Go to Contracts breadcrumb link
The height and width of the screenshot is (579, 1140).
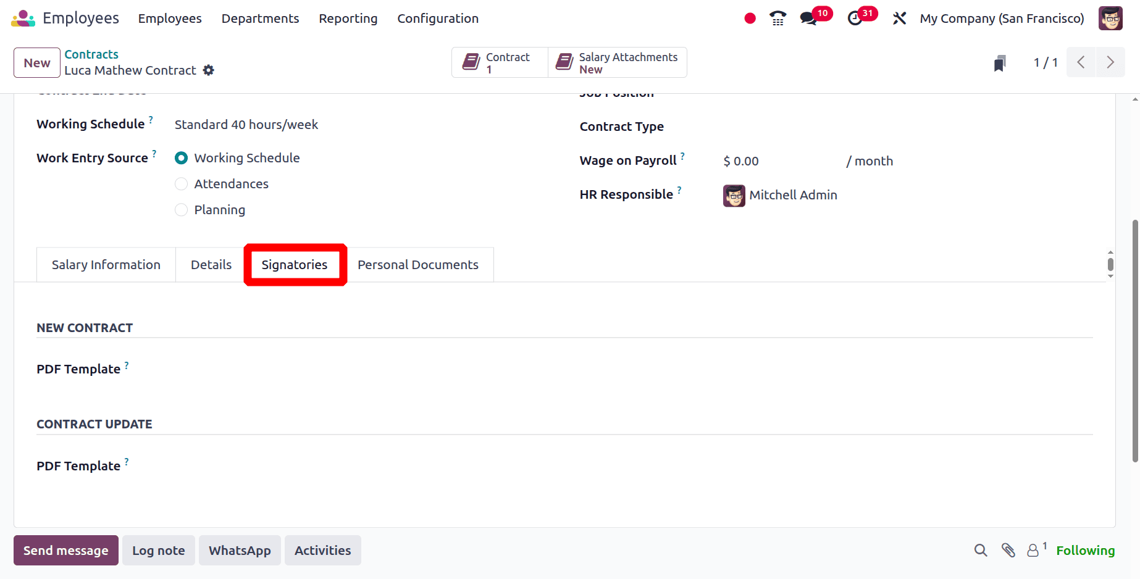[91, 54]
